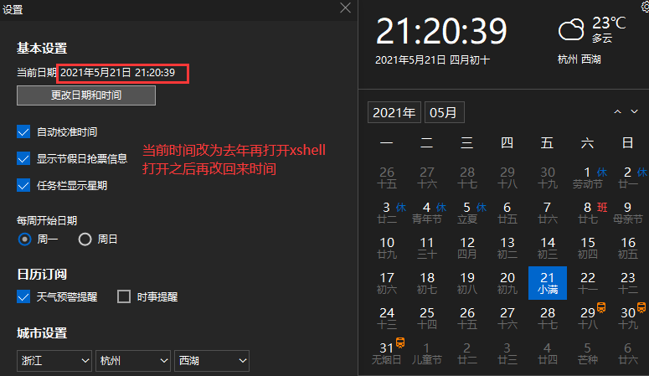Open the 西湖 district dropdown

212,361
